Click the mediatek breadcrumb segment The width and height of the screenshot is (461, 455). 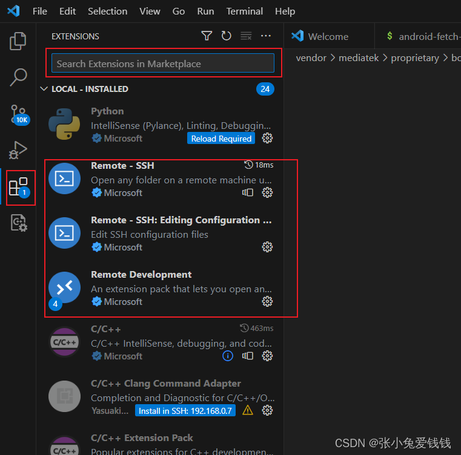(359, 58)
